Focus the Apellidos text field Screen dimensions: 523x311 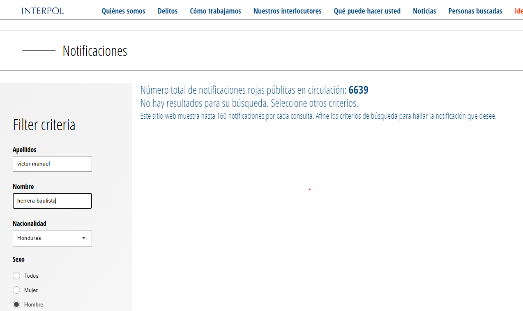52,164
